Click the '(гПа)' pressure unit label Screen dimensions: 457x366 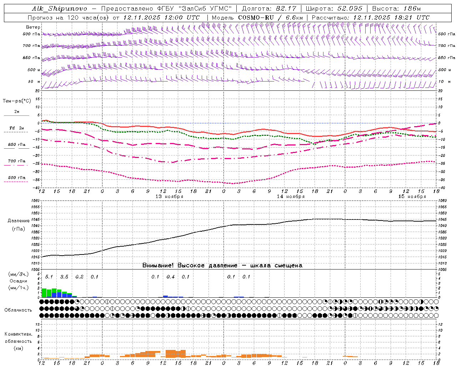click(x=19, y=229)
